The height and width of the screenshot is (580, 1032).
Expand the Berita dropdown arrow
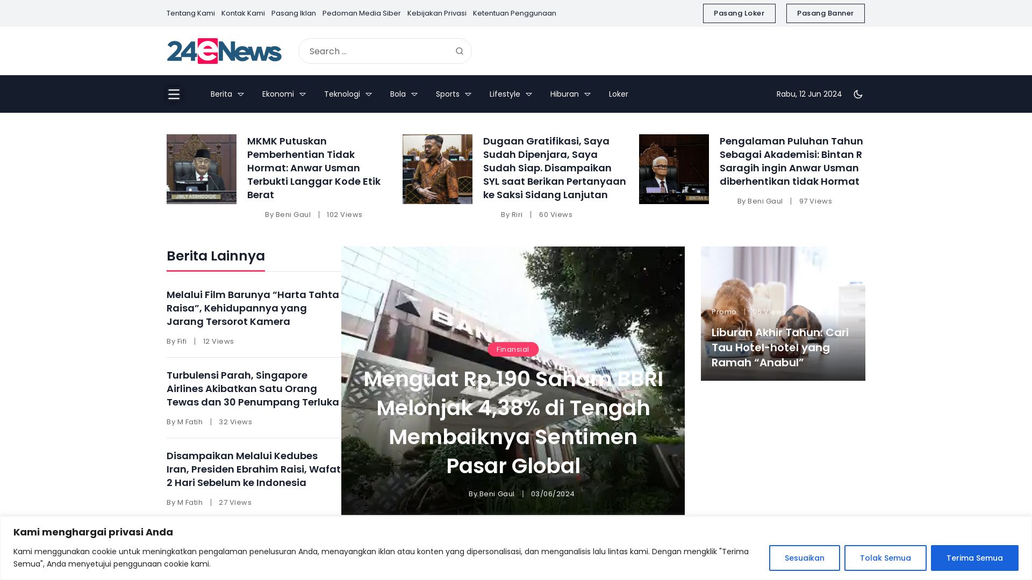241,95
